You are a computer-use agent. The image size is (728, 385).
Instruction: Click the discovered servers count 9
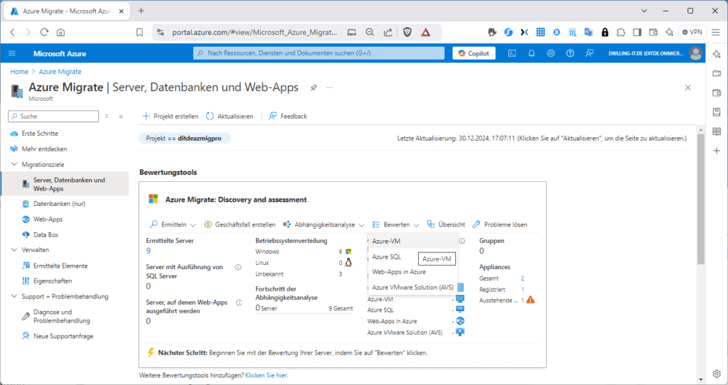point(148,251)
